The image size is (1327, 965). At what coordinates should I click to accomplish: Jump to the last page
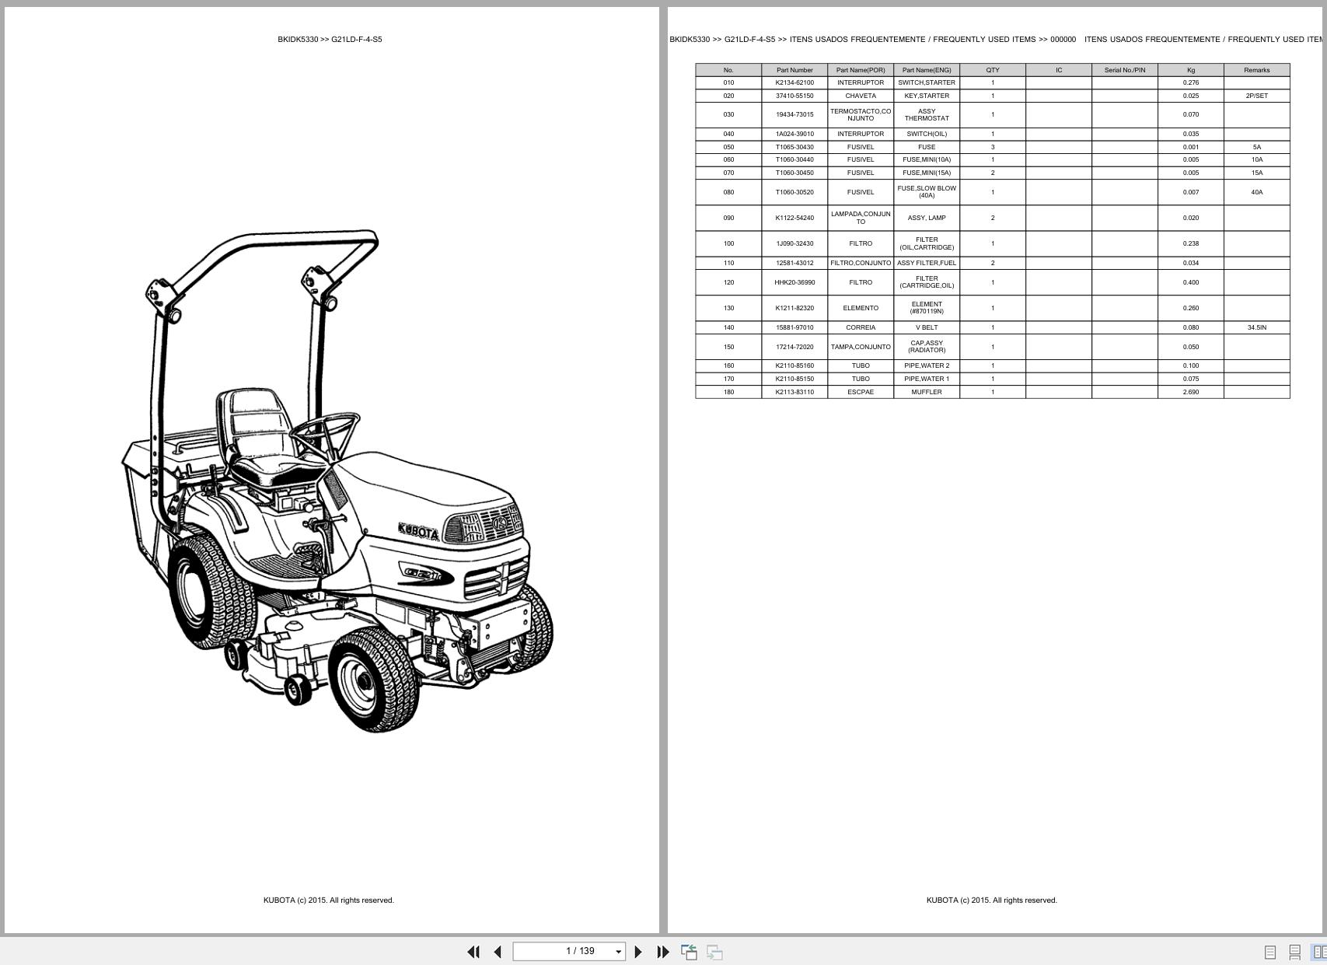[x=663, y=952]
